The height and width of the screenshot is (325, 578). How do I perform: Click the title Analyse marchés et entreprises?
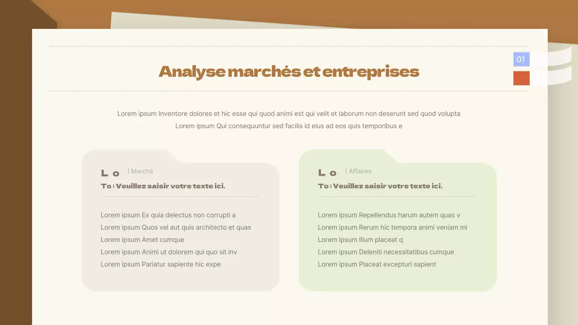point(289,71)
